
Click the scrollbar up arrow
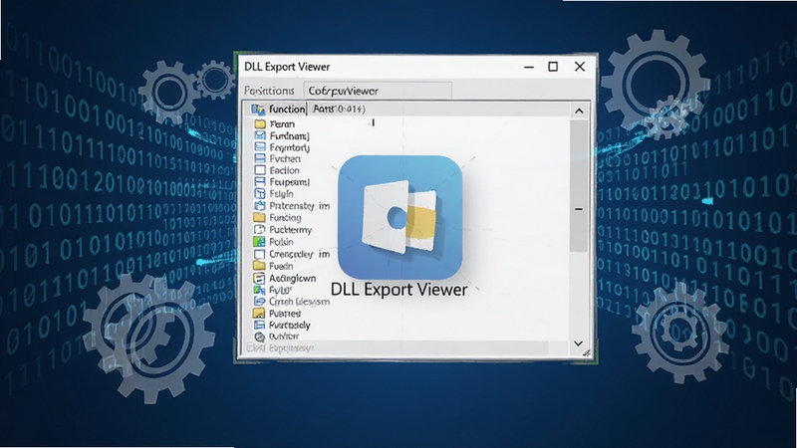[x=579, y=111]
